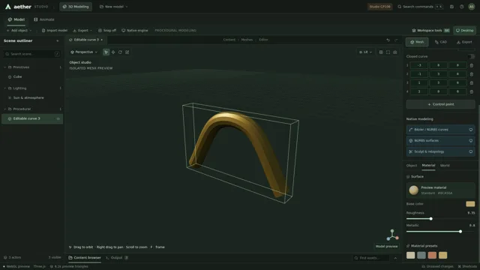Toggle the Closed curve switch

click(471, 57)
